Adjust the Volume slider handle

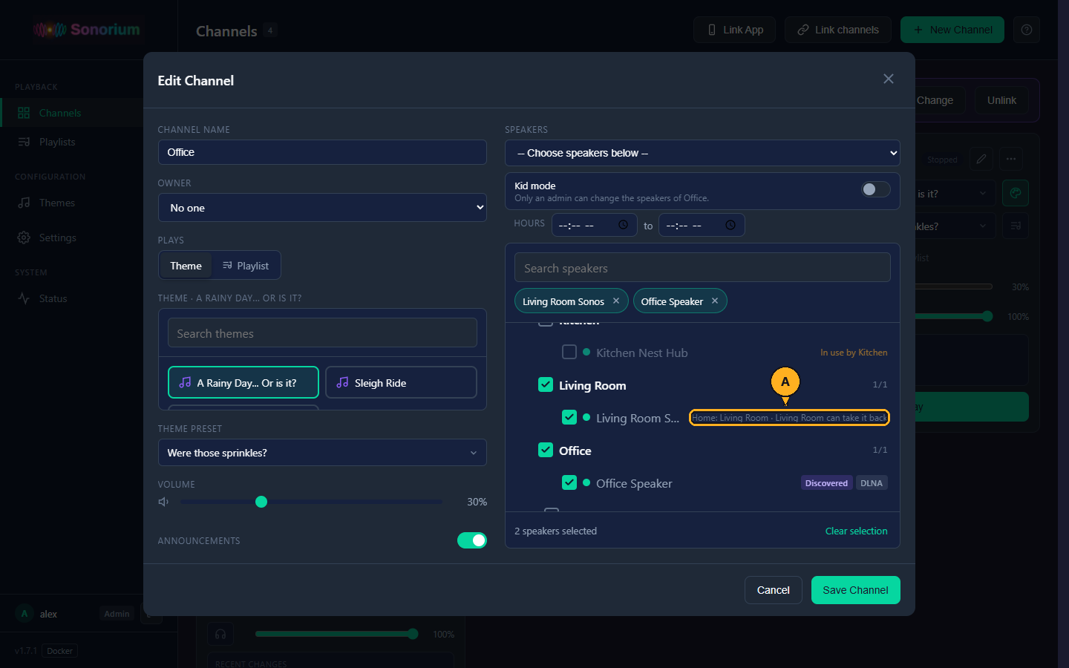coord(261,502)
